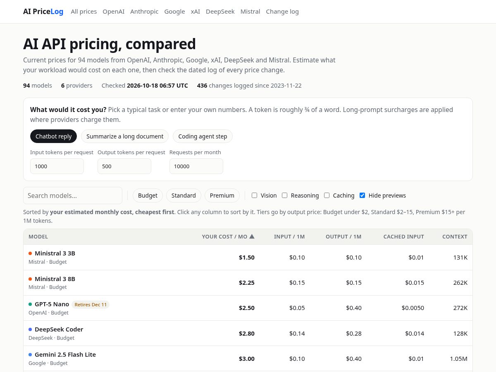This screenshot has height=372, width=496.
Task: Click the 'Google · Budget' label
Action: coord(48,363)
